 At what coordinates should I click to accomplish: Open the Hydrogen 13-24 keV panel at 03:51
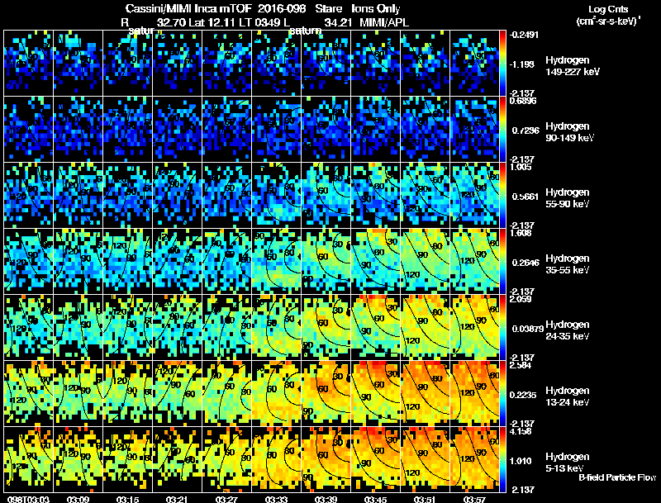point(425,394)
